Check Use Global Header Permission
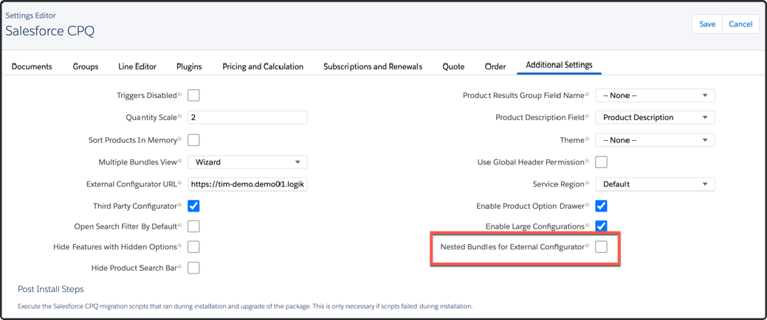Viewport: 767px width, 320px height. [601, 161]
